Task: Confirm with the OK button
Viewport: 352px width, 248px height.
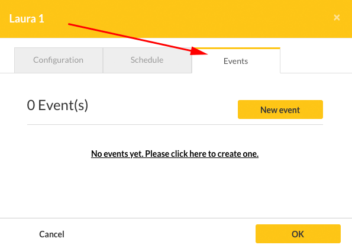Action: pos(298,234)
